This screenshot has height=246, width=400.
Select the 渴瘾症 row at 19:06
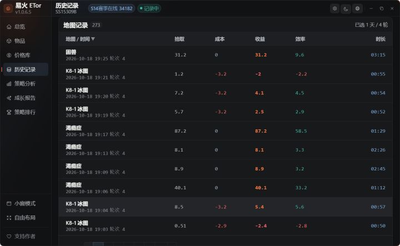pos(226,188)
